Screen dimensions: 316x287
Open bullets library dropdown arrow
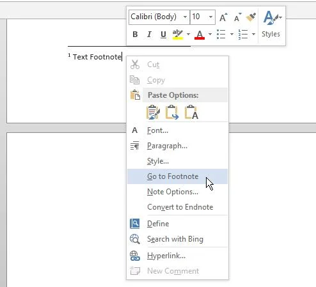pos(232,34)
